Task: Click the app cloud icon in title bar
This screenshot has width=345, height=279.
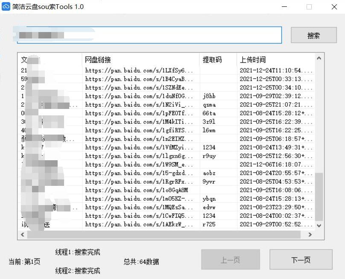Action: point(6,6)
